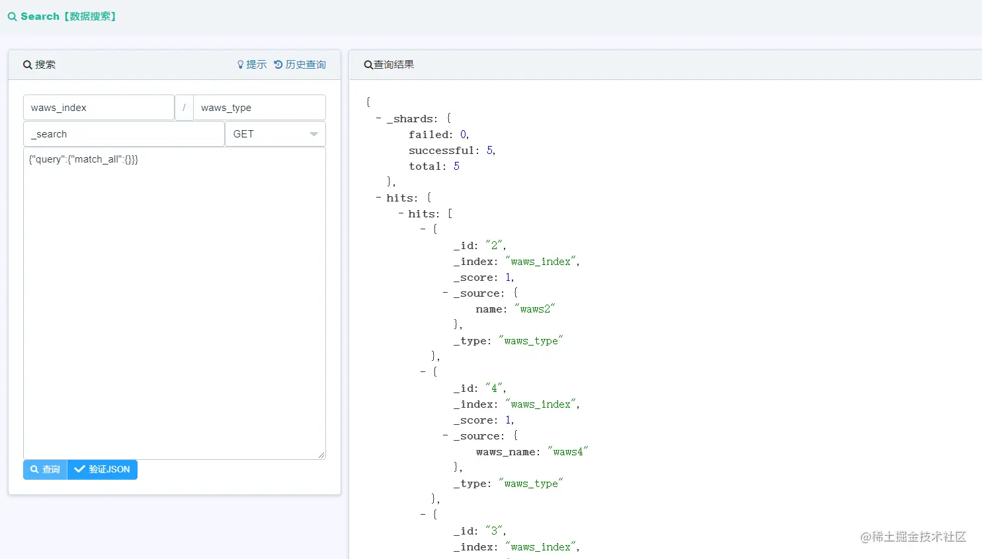Click the 查询结果 panel heading

(x=394, y=65)
